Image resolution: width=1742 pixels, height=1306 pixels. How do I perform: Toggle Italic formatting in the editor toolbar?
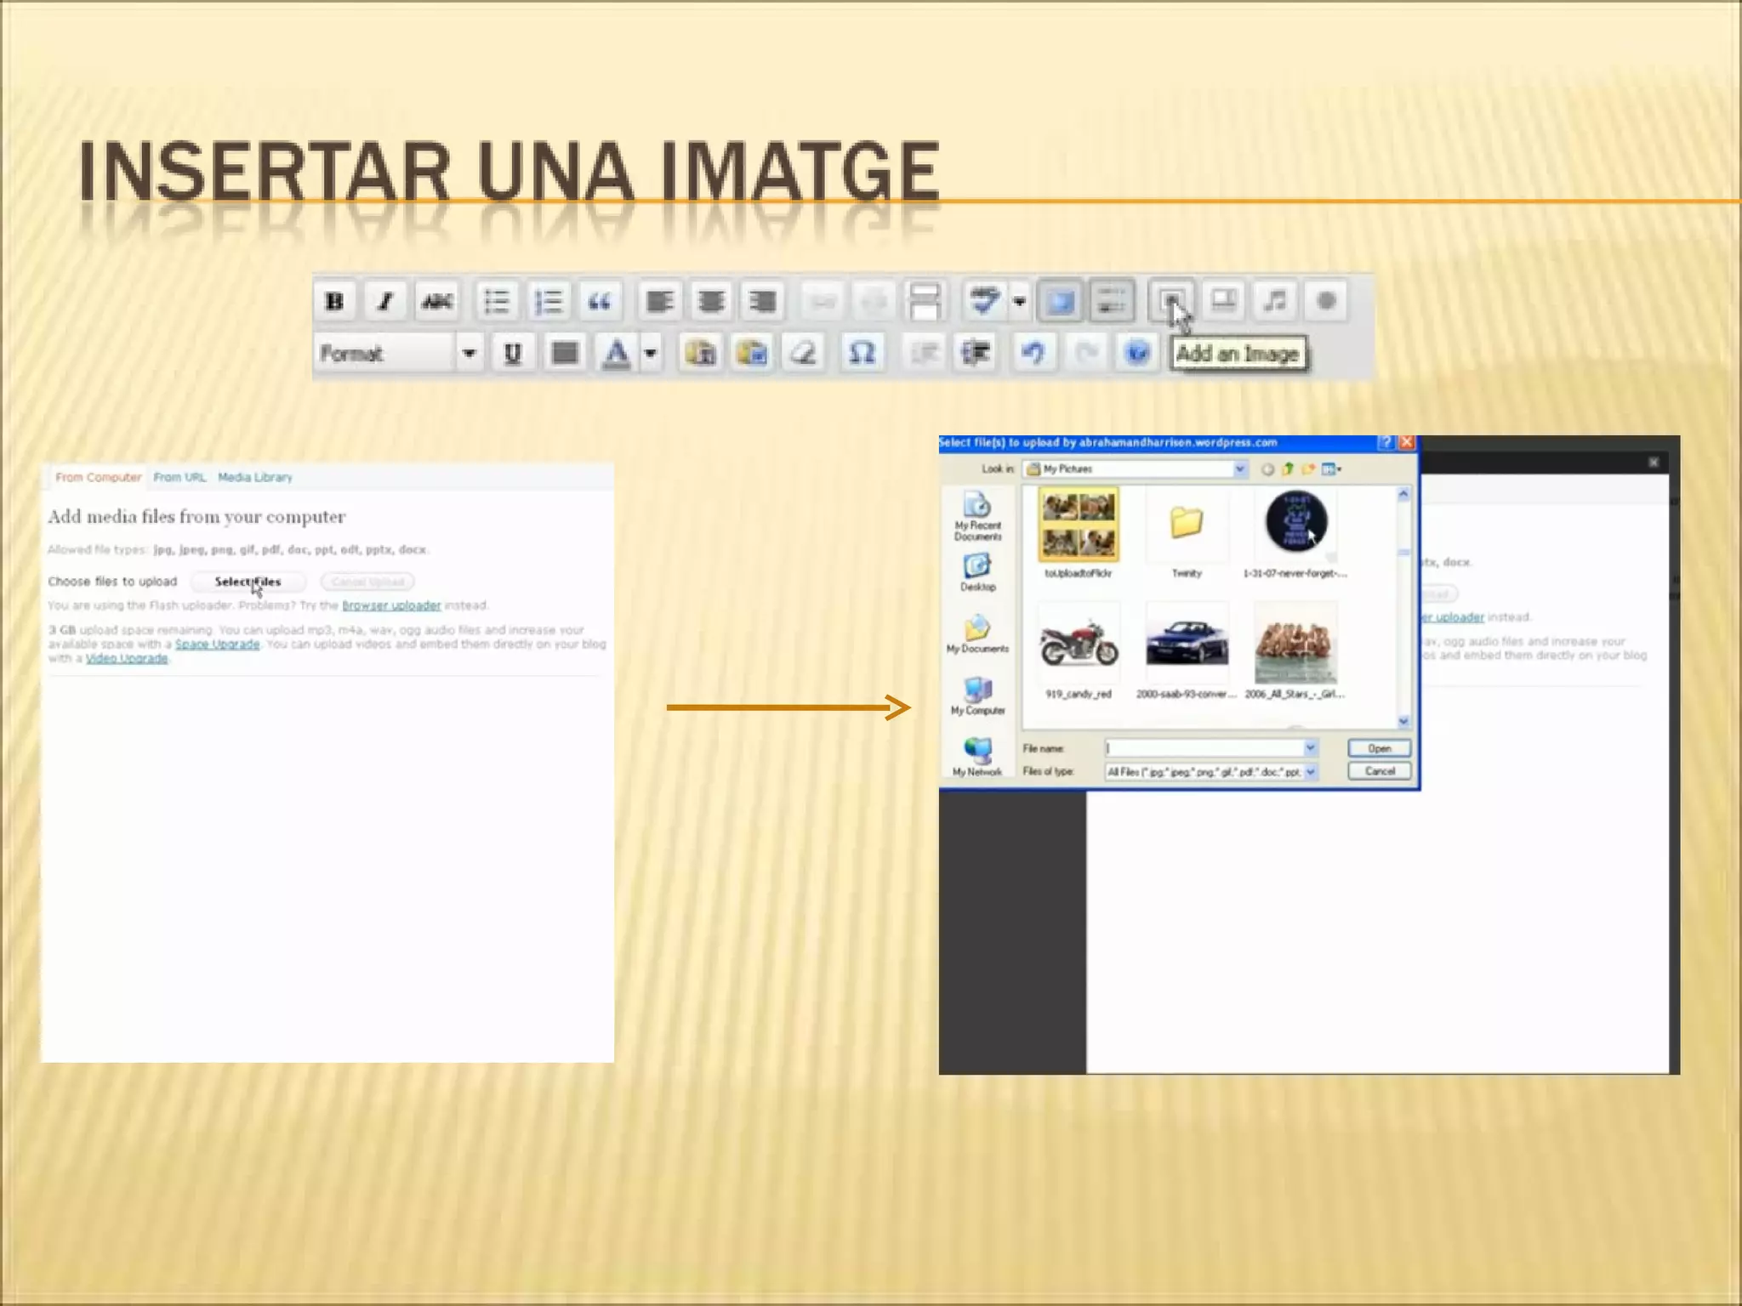pos(385,301)
